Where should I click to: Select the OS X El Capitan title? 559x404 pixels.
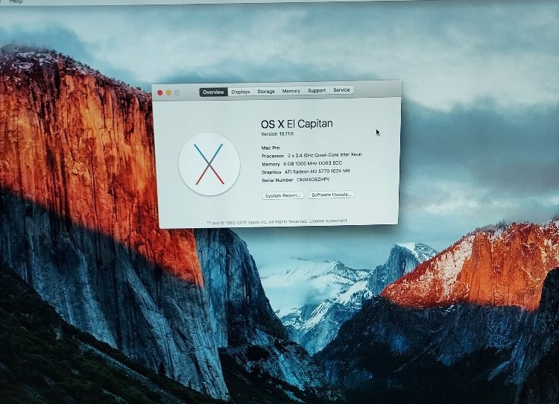pyautogui.click(x=297, y=124)
